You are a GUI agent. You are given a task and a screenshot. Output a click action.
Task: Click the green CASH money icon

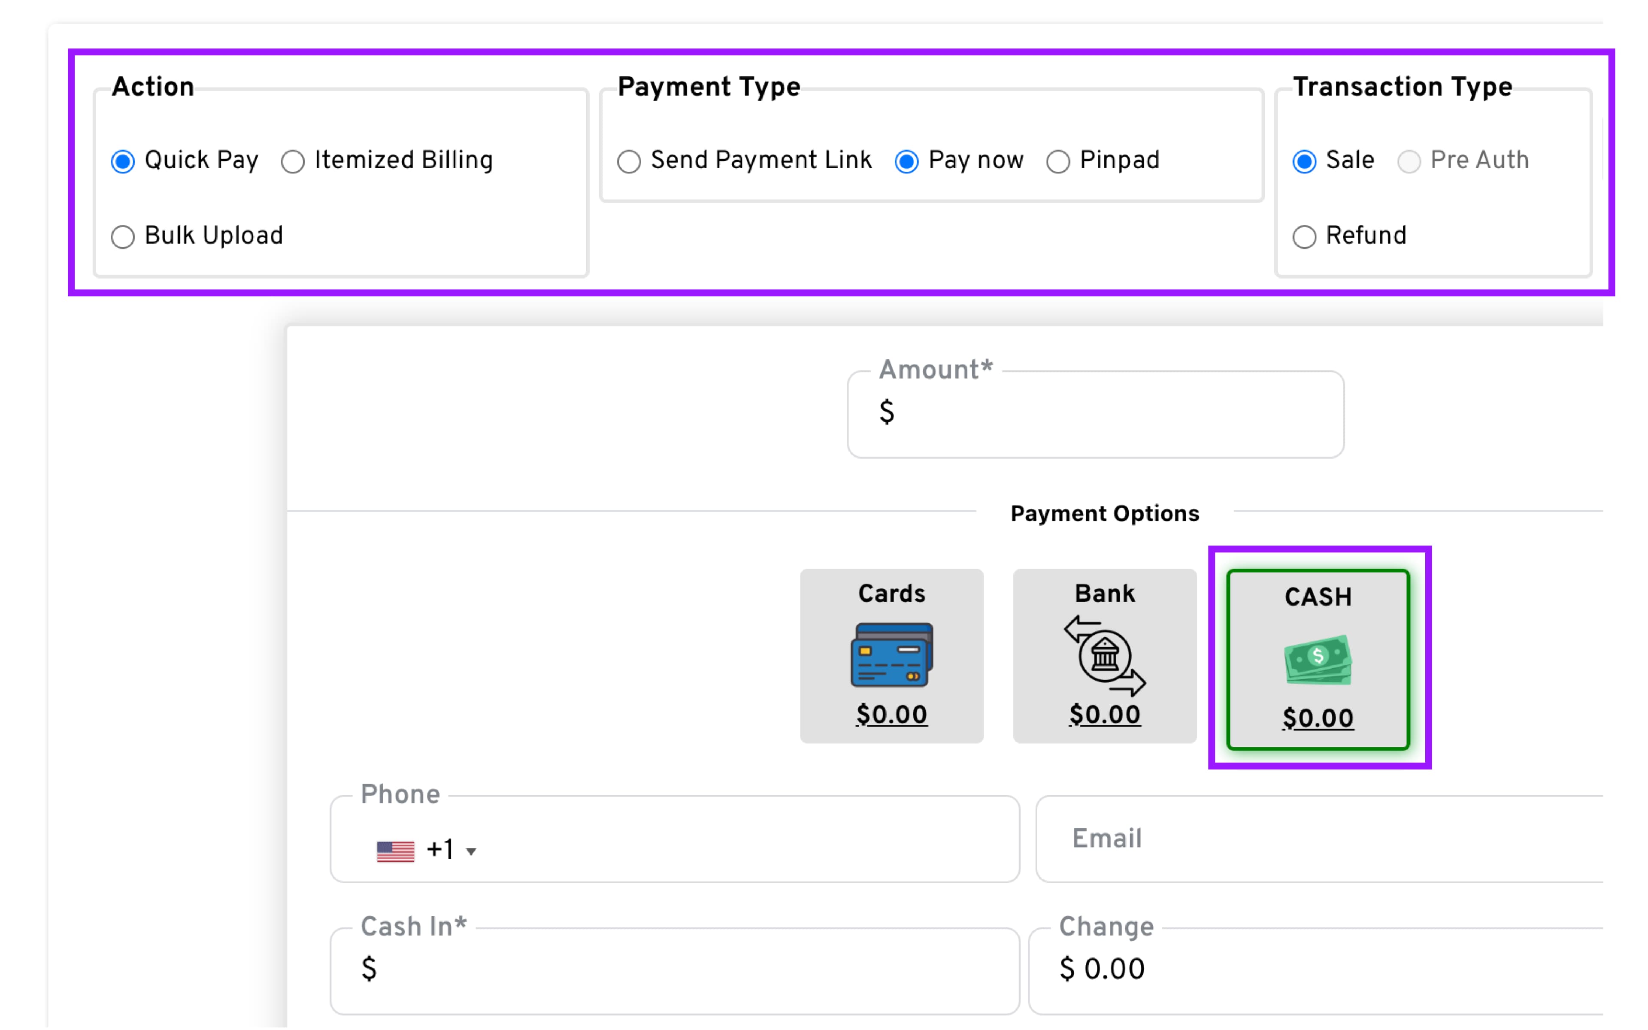(1318, 660)
